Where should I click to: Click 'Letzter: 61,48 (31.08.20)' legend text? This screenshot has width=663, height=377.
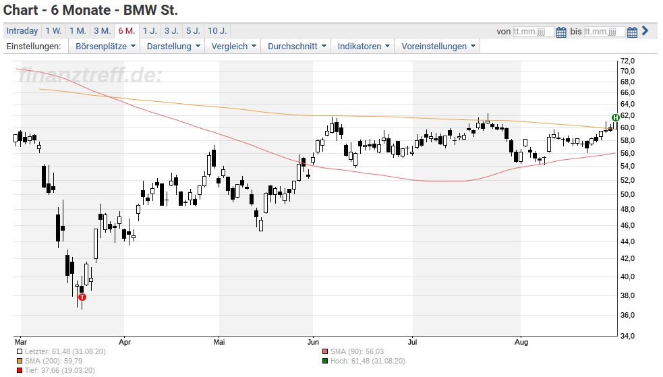tap(65, 351)
